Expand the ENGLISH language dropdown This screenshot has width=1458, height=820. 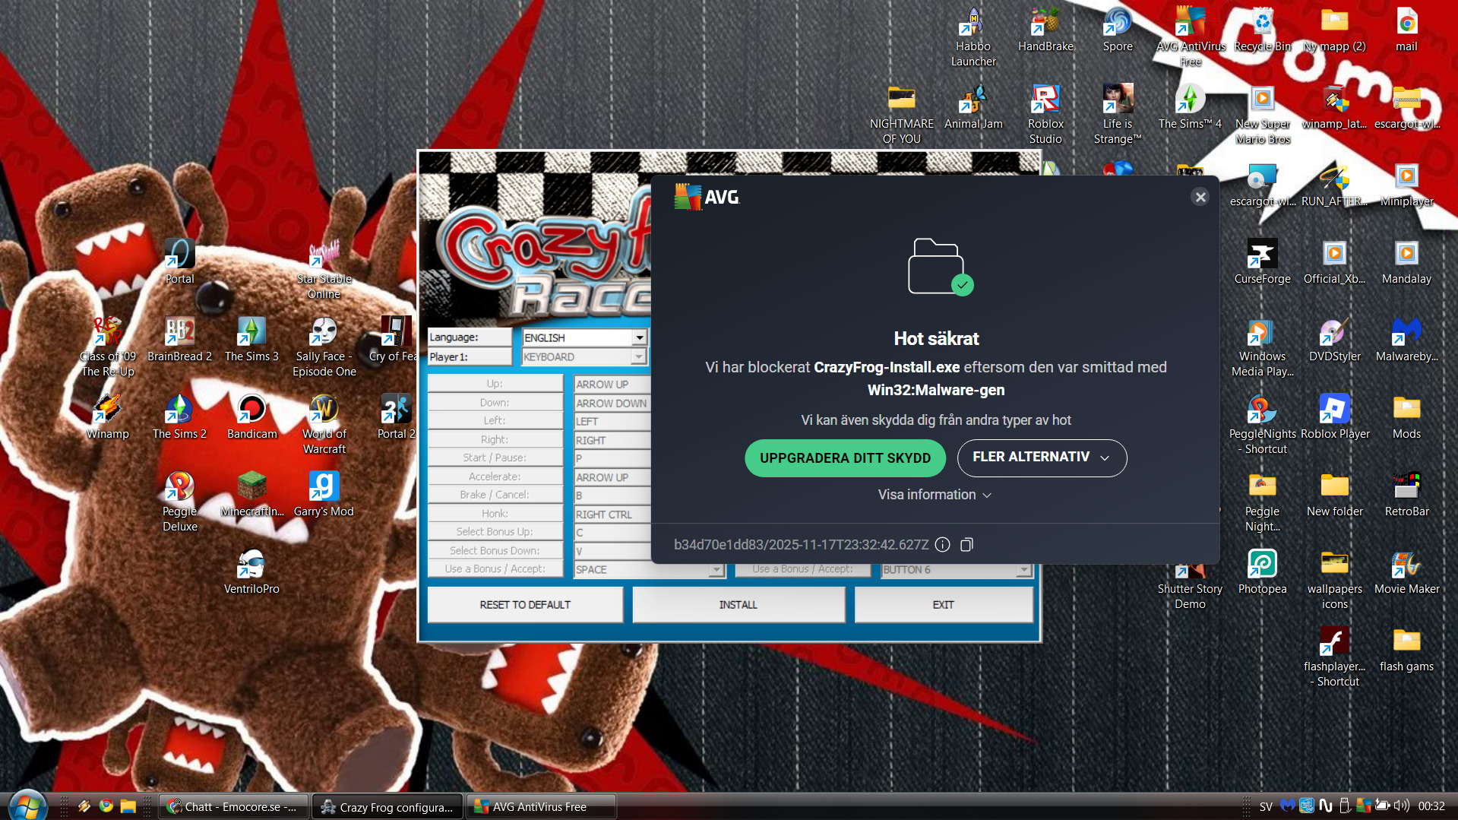(x=639, y=337)
